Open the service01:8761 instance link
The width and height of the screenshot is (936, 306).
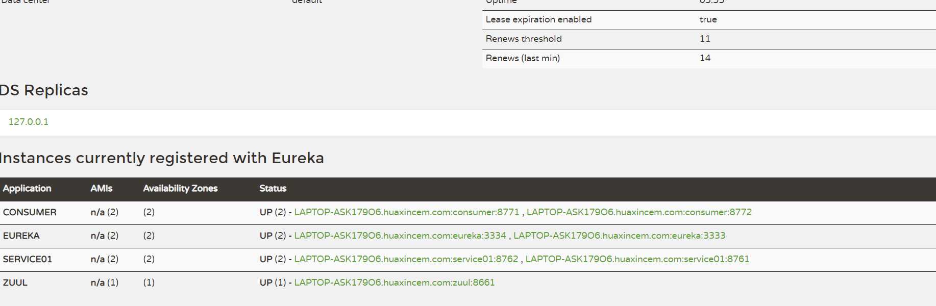tap(637, 259)
